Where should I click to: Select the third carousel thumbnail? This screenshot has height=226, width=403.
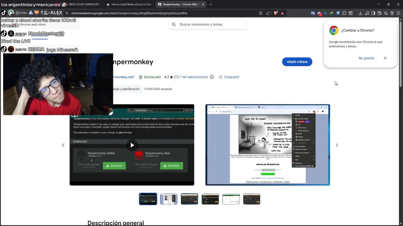[190, 199]
